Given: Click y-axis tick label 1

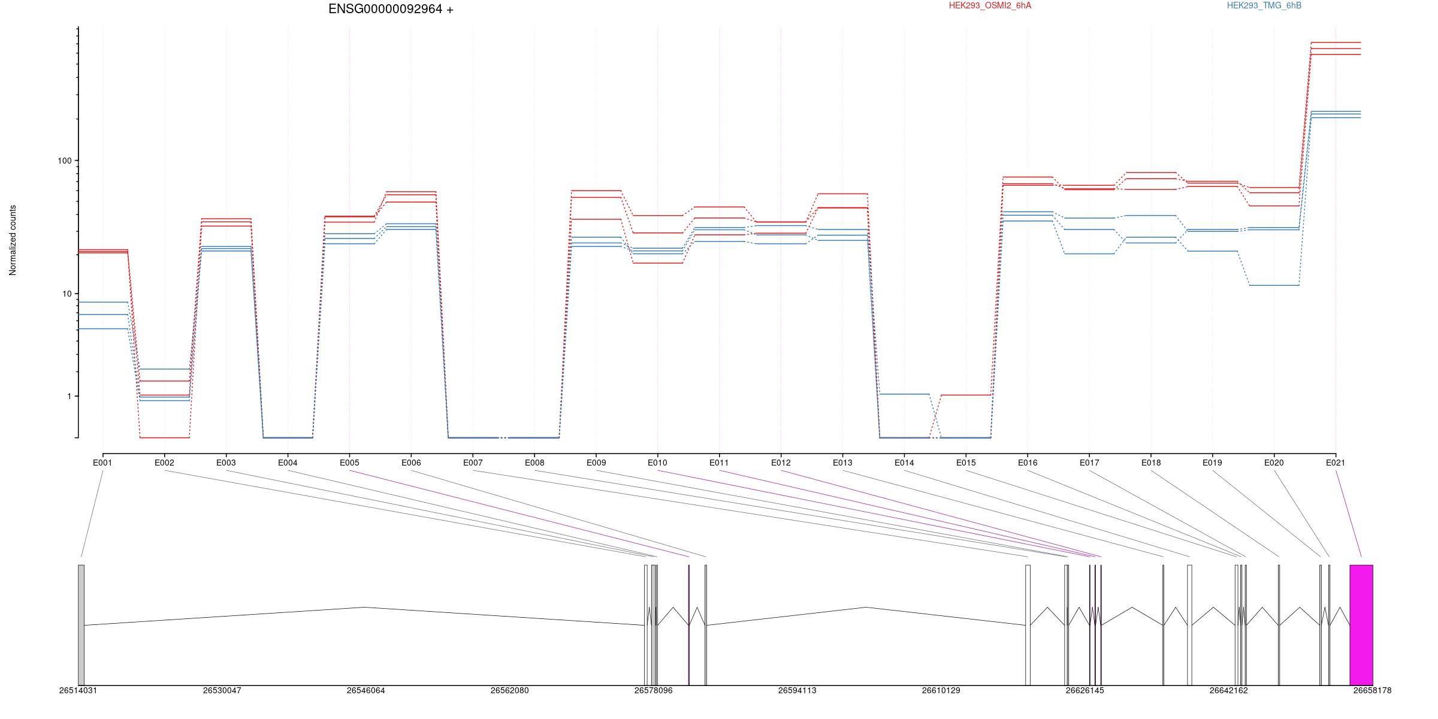Looking at the screenshot, I should tap(69, 397).
